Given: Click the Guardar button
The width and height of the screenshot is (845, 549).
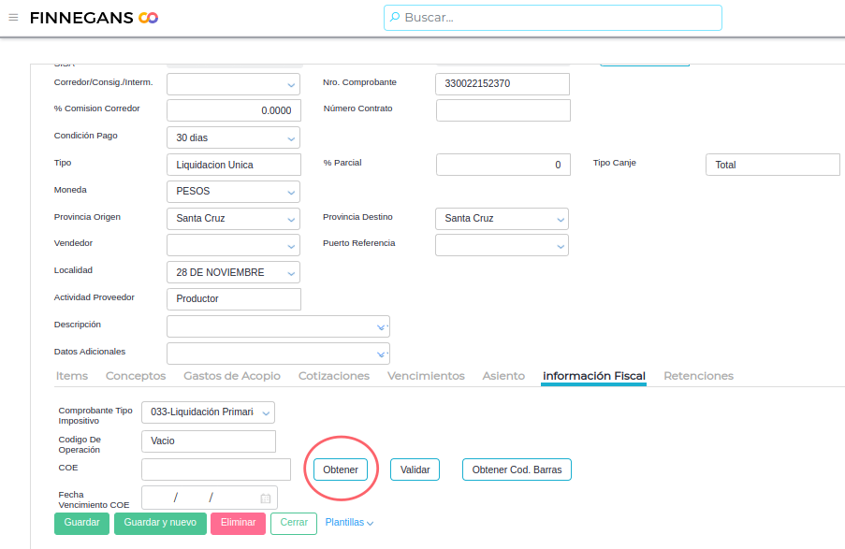Looking at the screenshot, I should [x=82, y=523].
